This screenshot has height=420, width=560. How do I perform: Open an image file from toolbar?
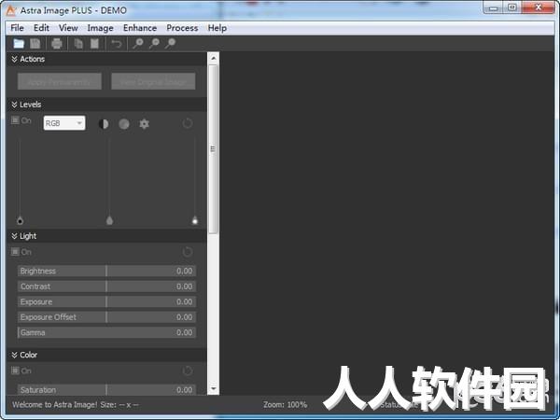(x=19, y=44)
